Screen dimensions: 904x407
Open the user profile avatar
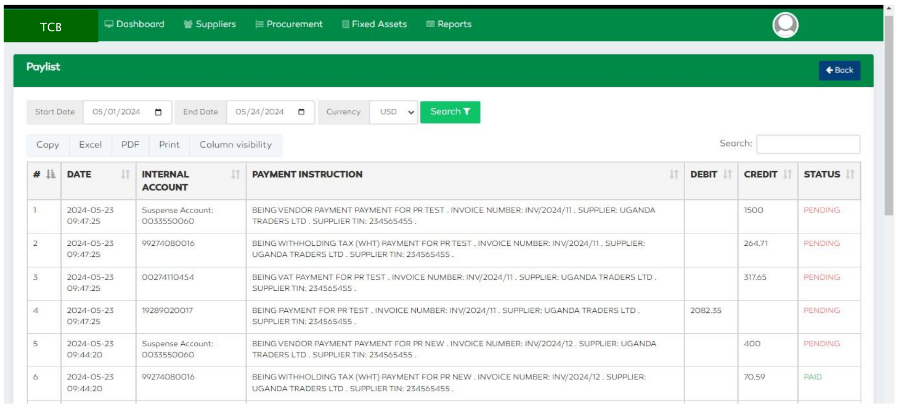click(x=785, y=25)
